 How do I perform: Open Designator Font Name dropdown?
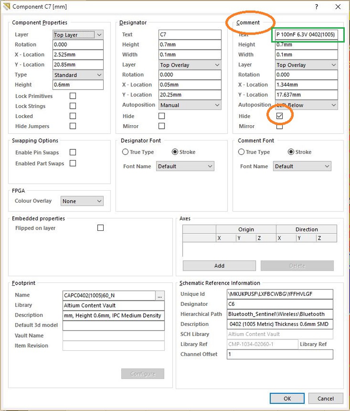click(x=185, y=166)
